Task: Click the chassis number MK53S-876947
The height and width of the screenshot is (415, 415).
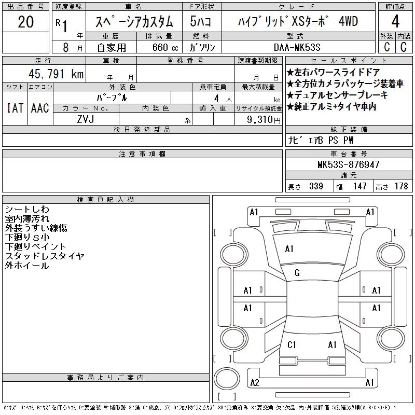Action: click(348, 164)
